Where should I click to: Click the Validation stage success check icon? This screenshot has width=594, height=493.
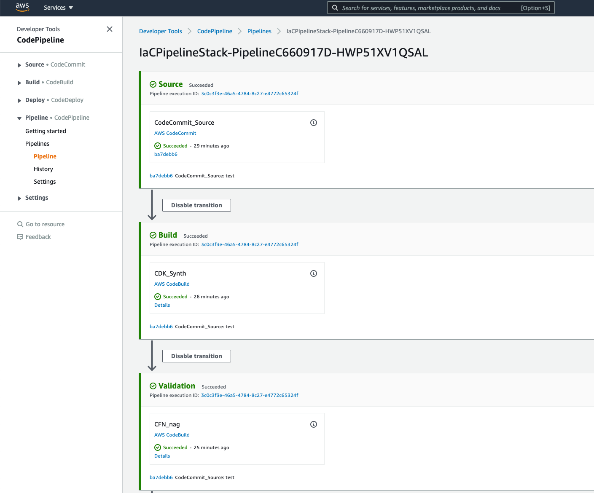[x=153, y=386]
